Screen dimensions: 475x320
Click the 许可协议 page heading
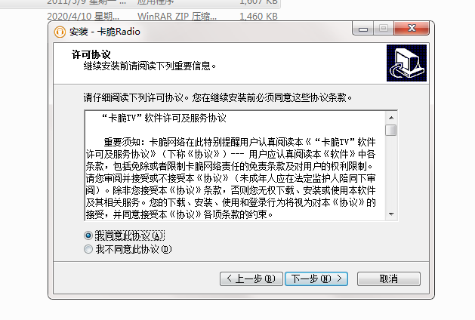point(91,54)
